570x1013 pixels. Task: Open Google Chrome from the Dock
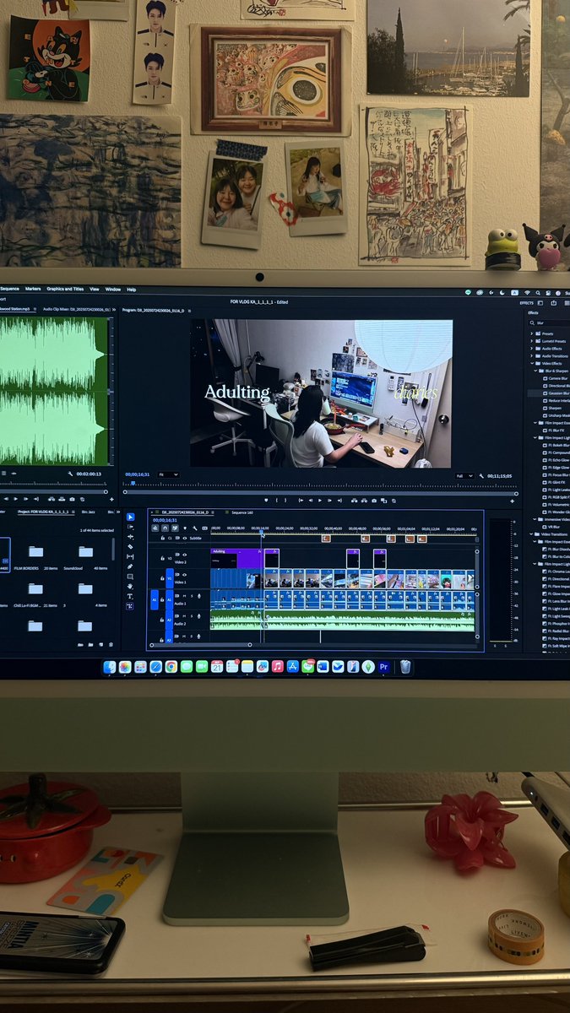(x=171, y=667)
